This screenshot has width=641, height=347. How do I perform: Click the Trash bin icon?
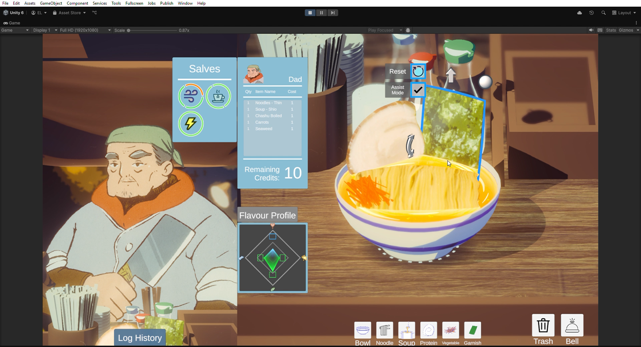point(543,325)
